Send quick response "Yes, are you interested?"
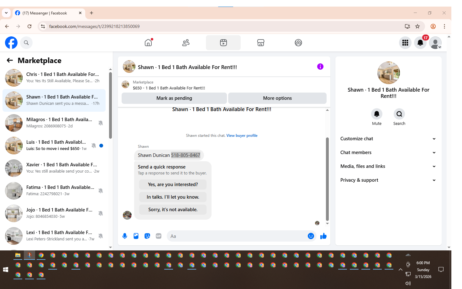 click(173, 185)
